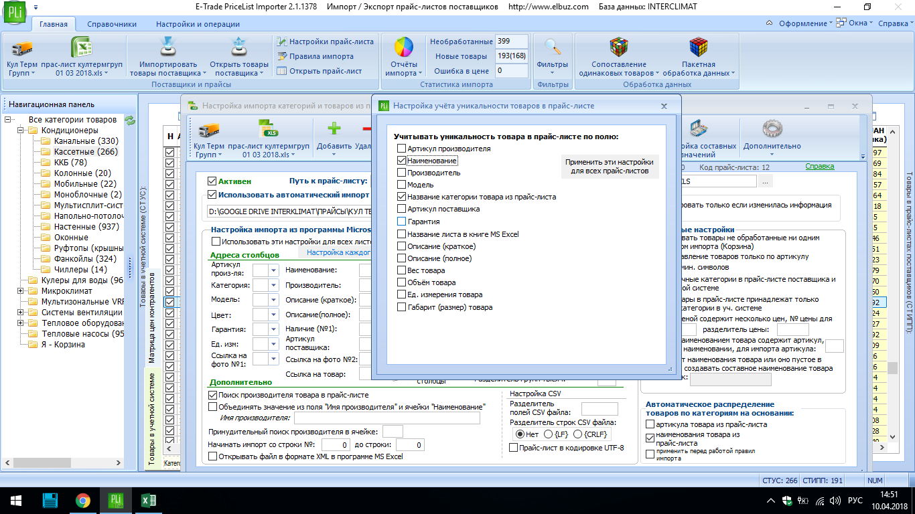This screenshot has width=915, height=514.
Task: Switch to the Справочники ribbon tab
Action: tap(112, 24)
